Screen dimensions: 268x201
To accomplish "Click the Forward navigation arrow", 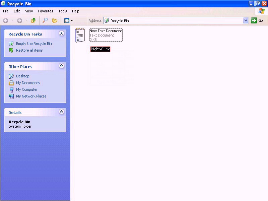I will click(19, 20).
